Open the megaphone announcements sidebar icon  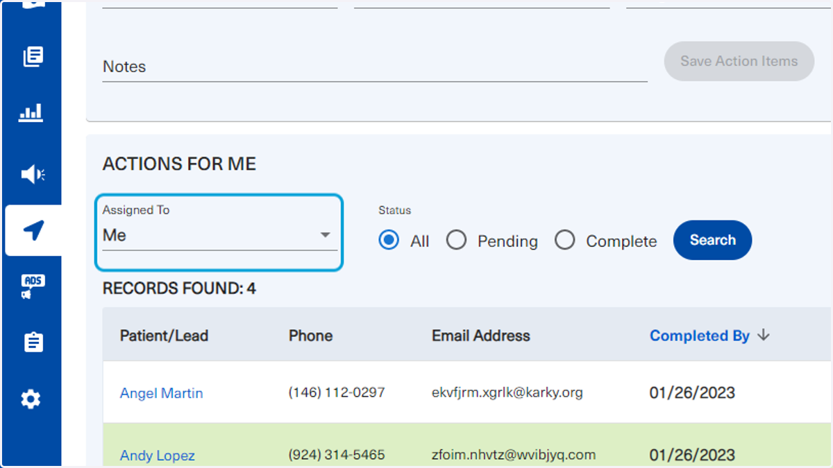coord(33,174)
